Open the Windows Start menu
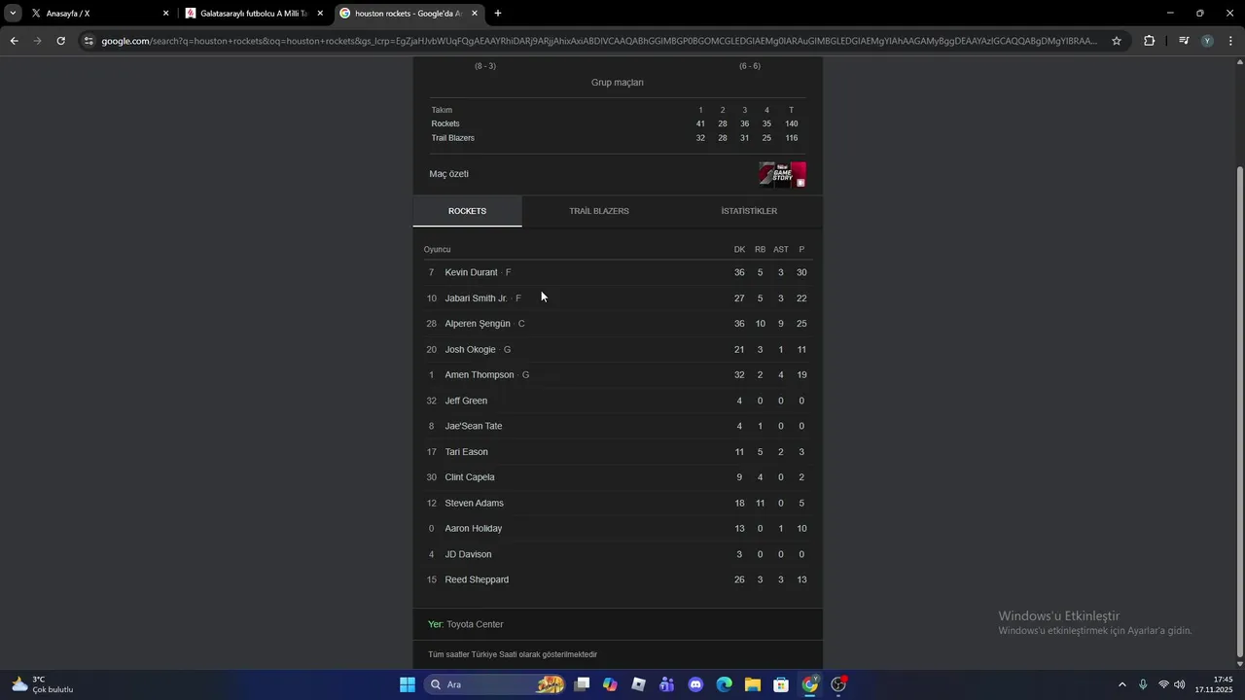 pos(408,684)
